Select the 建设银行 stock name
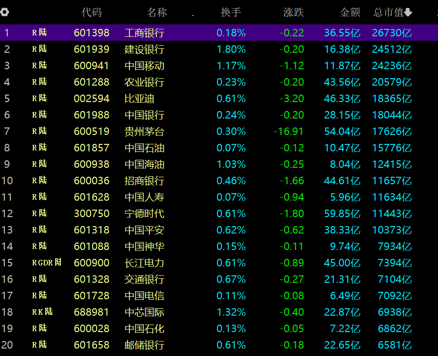Viewport: 438px width, 356px height. 144,49
